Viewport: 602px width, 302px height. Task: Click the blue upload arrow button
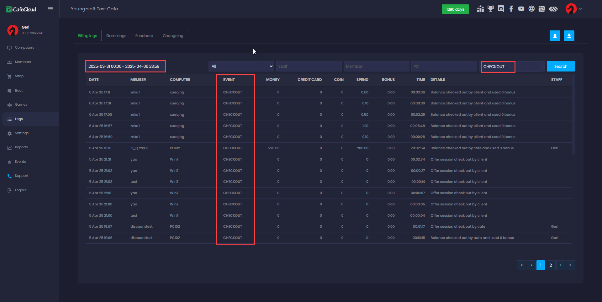[555, 36]
